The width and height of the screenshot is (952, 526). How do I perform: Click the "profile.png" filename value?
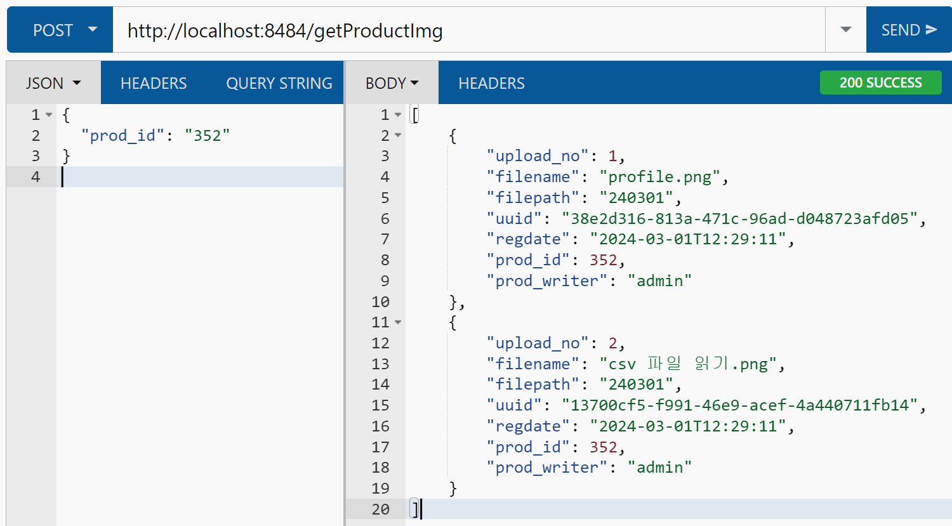point(659,177)
